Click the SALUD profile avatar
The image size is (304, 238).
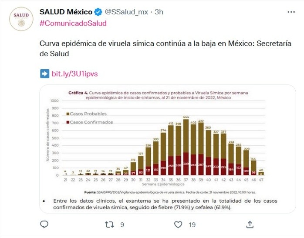tap(21, 18)
